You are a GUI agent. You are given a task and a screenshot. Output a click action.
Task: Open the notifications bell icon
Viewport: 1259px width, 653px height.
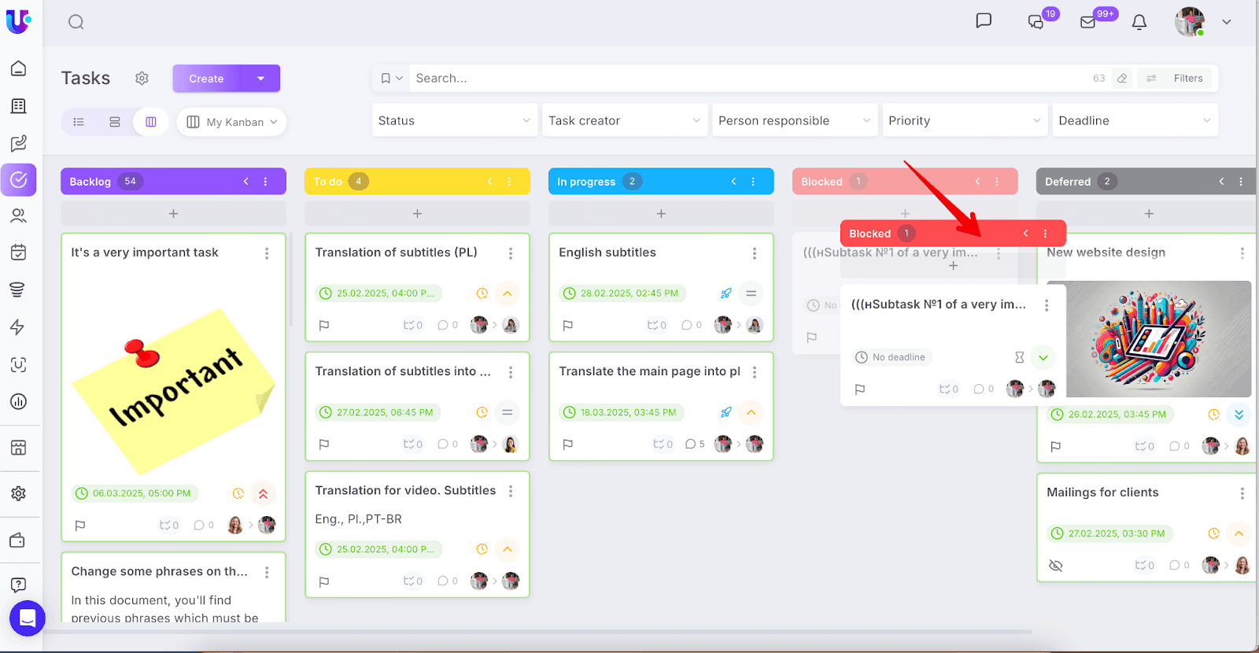[x=1139, y=22]
